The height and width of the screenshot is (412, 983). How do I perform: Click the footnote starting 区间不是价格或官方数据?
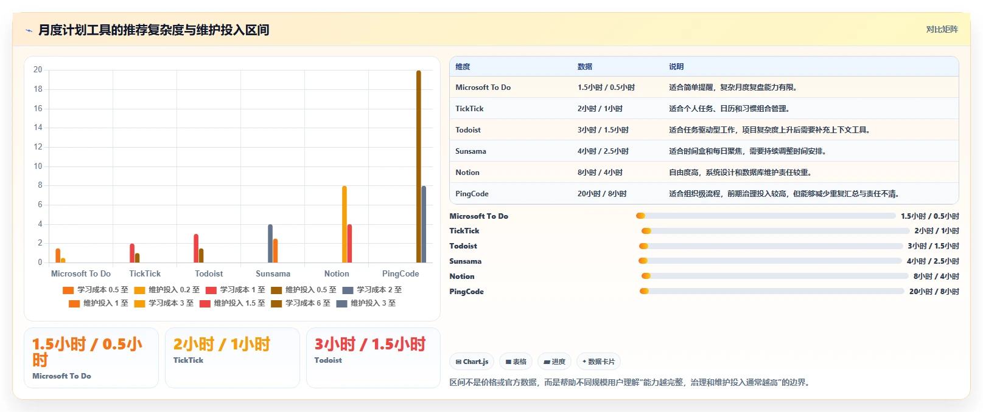pyautogui.click(x=631, y=382)
